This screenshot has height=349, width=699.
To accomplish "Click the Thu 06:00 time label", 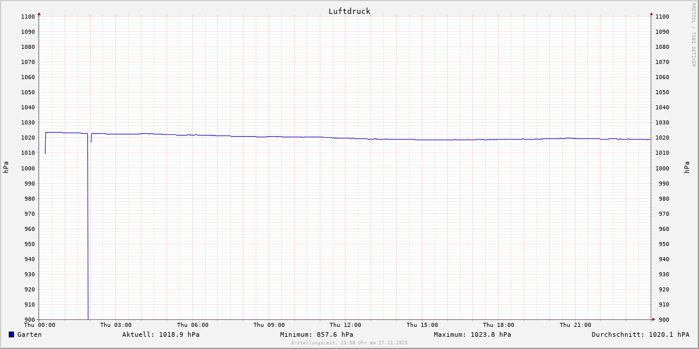I will [x=193, y=325].
